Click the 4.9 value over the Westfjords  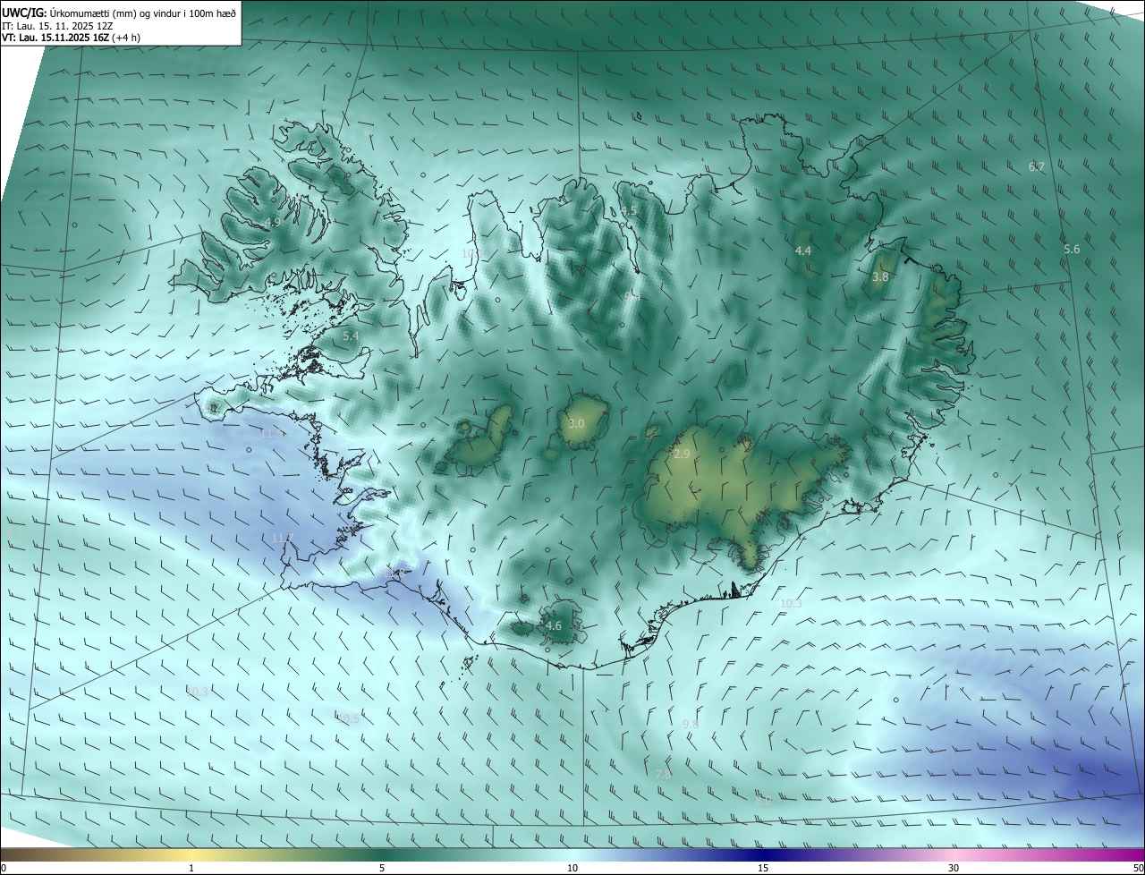[x=273, y=222]
